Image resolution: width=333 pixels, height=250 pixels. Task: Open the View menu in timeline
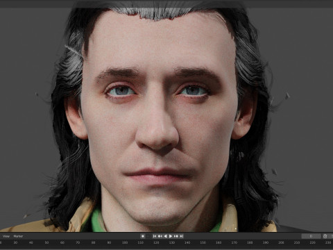coord(6,236)
